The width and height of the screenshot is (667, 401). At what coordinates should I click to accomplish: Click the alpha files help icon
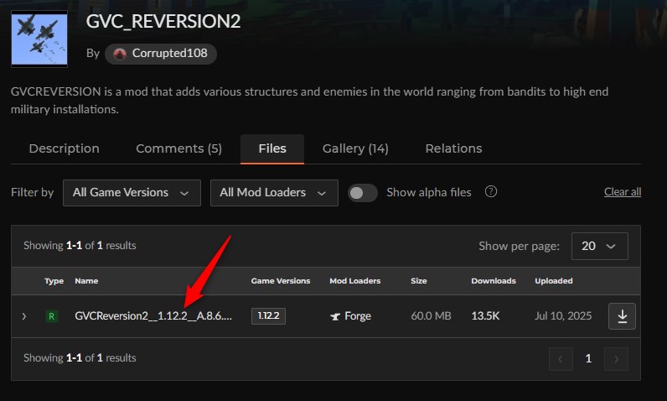(491, 191)
